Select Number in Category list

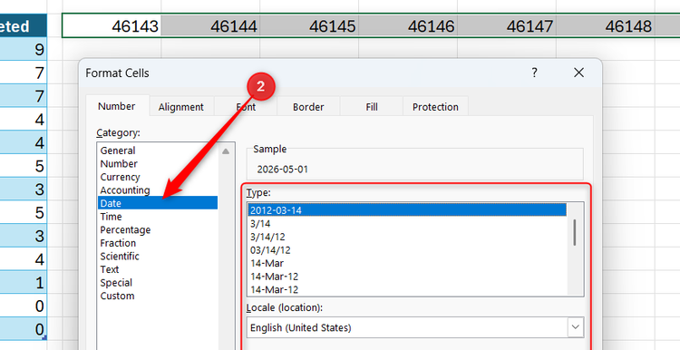tap(158, 164)
